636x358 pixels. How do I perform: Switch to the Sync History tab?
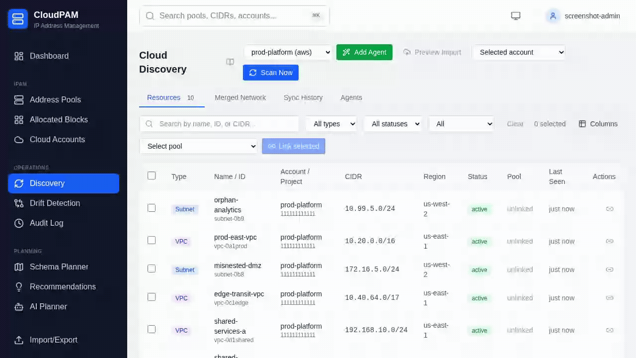303,98
